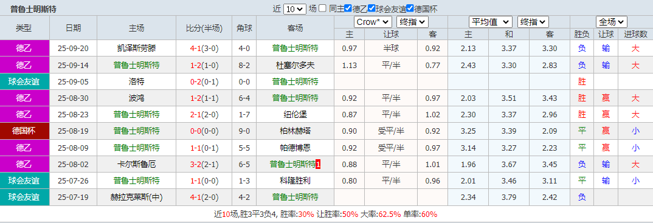Open home team 波鸿
Image resolution: width=653 pixels, height=223 pixels.
pyautogui.click(x=137, y=98)
